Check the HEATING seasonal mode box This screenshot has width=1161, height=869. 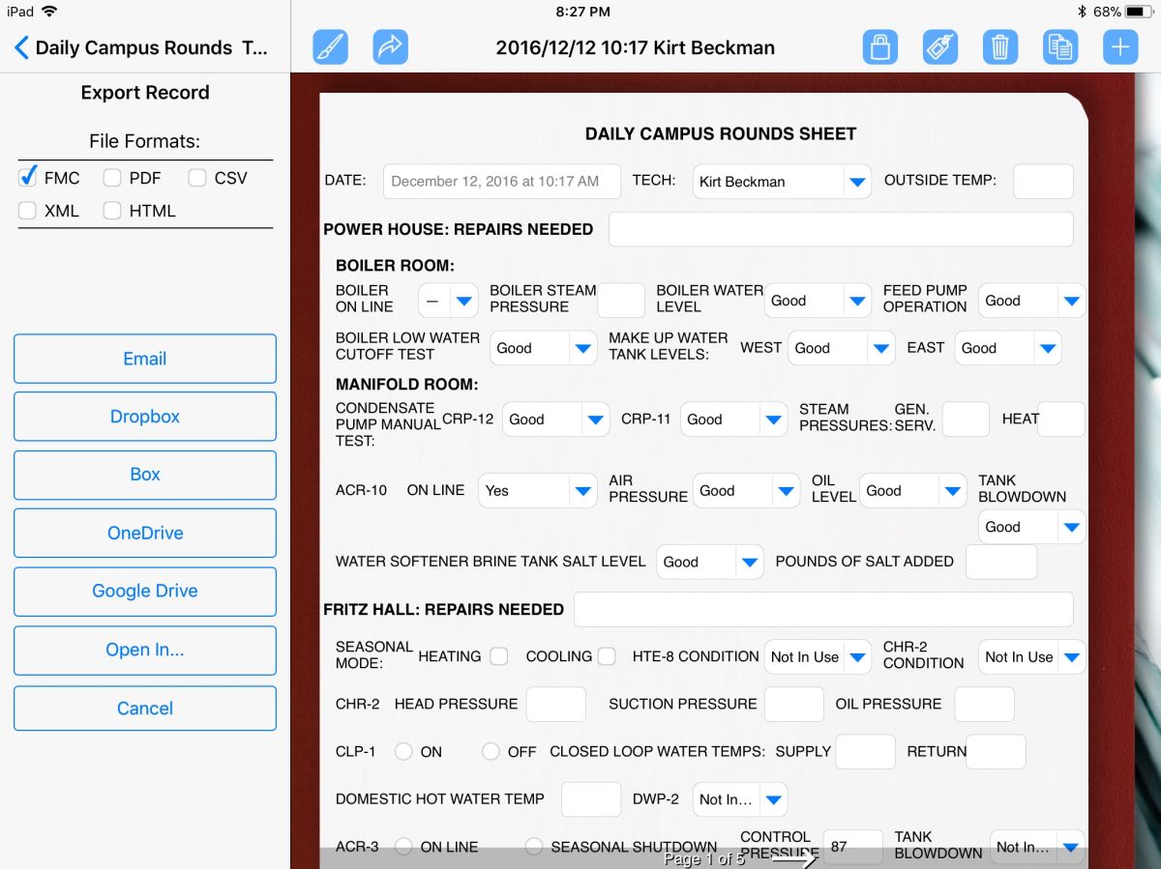click(498, 656)
